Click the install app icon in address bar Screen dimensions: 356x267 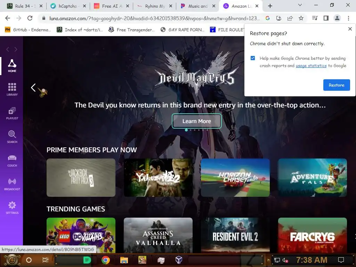(279, 18)
